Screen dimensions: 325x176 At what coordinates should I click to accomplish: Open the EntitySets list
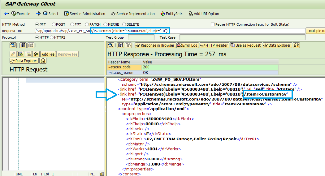tap(171, 14)
